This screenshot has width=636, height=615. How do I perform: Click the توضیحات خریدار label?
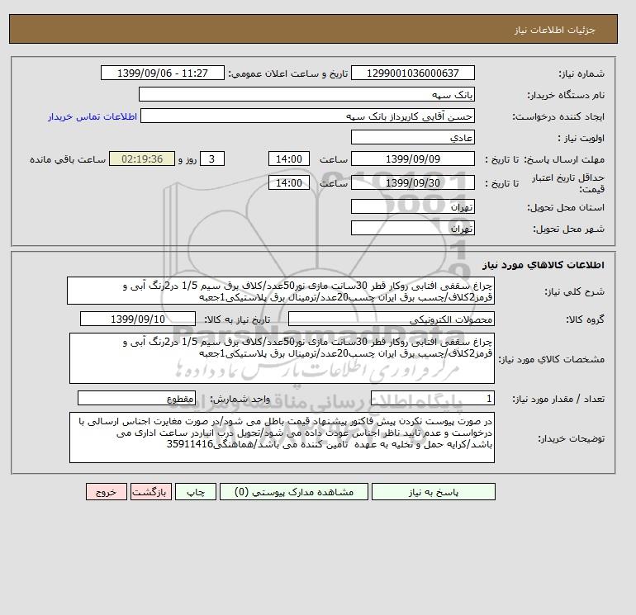[x=571, y=438]
